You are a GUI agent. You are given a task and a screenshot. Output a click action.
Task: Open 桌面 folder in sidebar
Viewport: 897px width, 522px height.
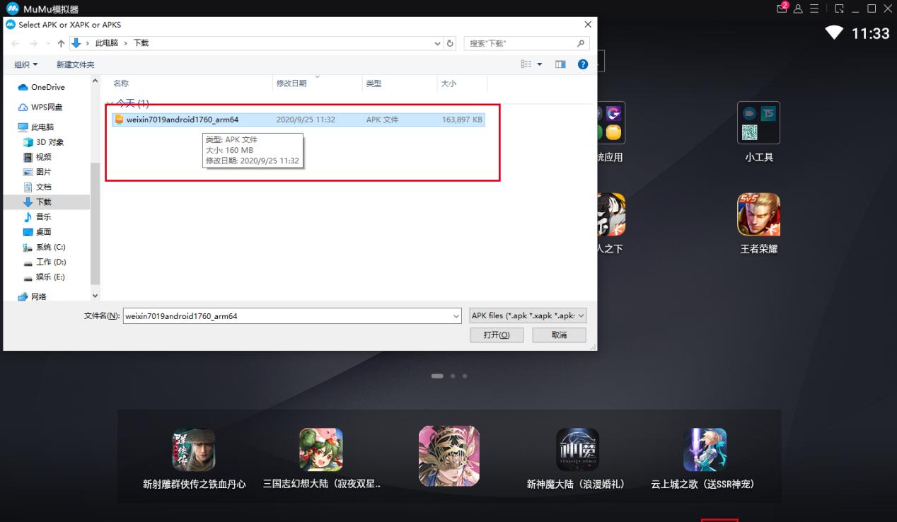point(37,231)
